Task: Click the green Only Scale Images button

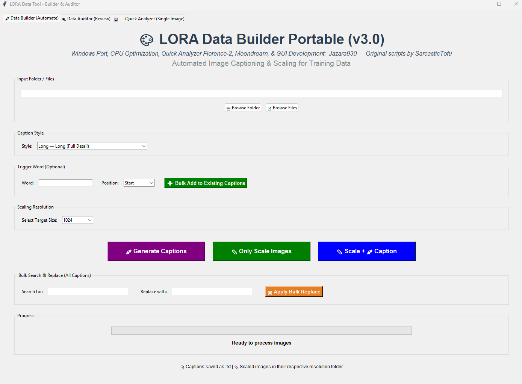Action: (262, 251)
